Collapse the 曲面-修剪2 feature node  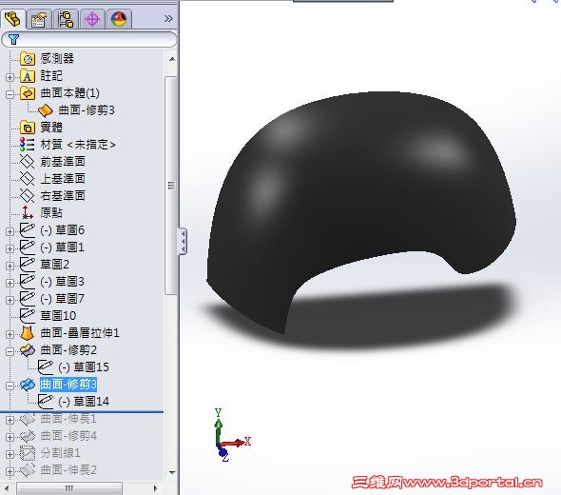10,351
